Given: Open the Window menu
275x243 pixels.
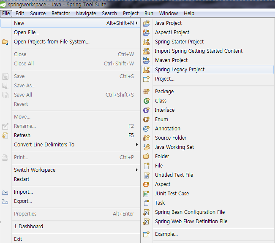Looking at the screenshot, I should tap(169, 13).
